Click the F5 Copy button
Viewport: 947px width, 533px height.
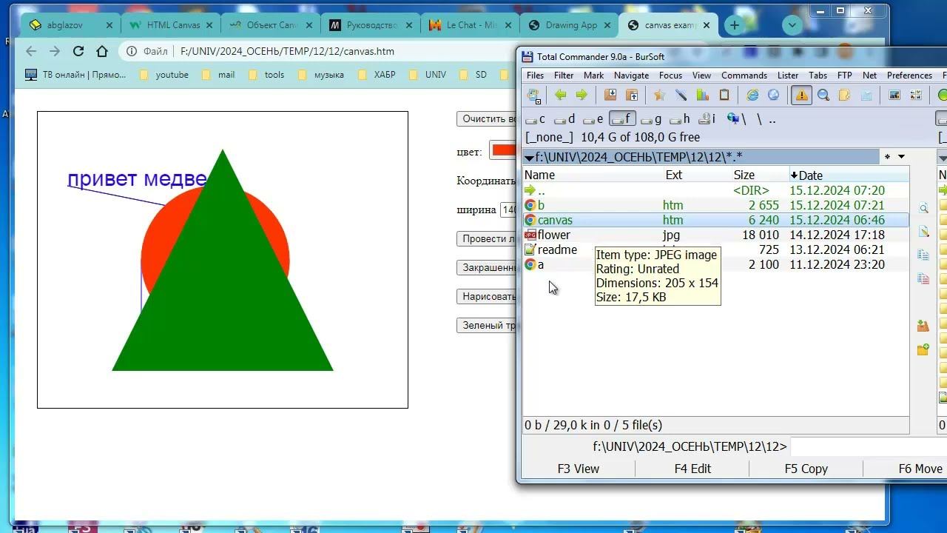806,469
